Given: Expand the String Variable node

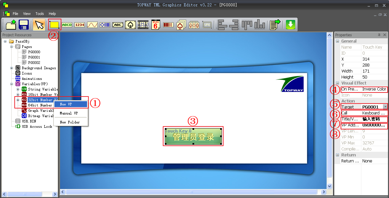Looking at the screenshot, I should 18,89.
